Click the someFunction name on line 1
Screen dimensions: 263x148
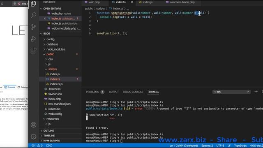121,13
